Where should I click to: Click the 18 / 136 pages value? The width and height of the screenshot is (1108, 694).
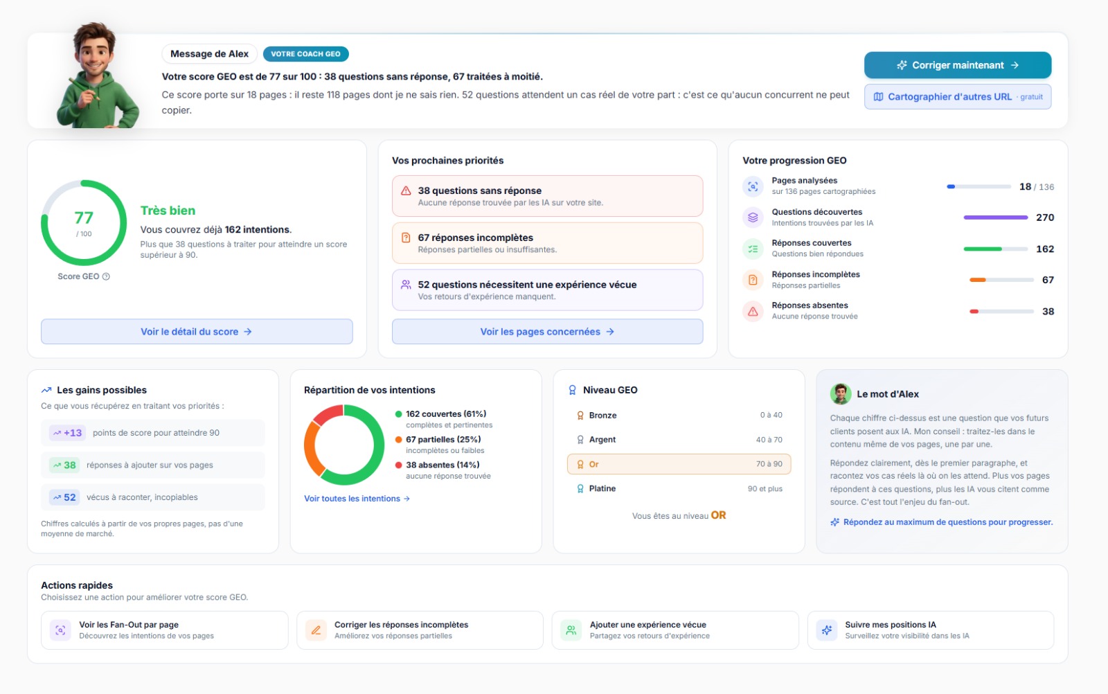[x=1037, y=187]
